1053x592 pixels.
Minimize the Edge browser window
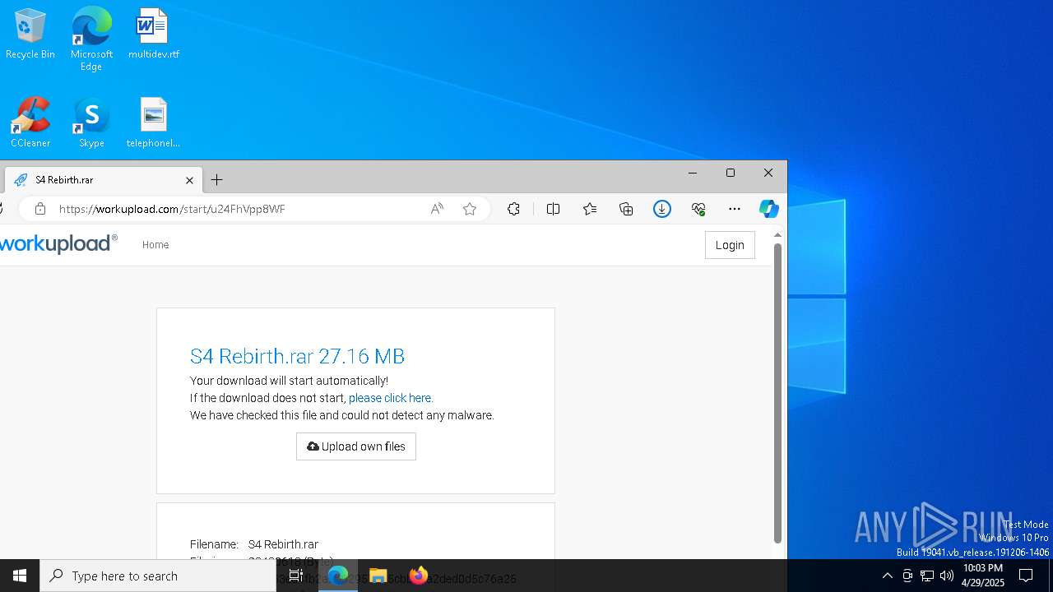point(692,173)
